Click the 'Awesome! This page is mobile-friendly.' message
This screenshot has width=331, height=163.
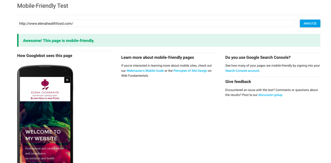[59, 41]
